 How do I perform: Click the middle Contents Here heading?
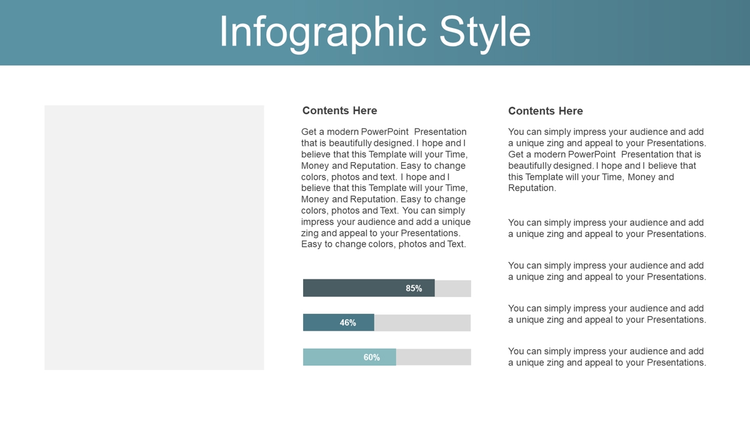click(x=339, y=110)
